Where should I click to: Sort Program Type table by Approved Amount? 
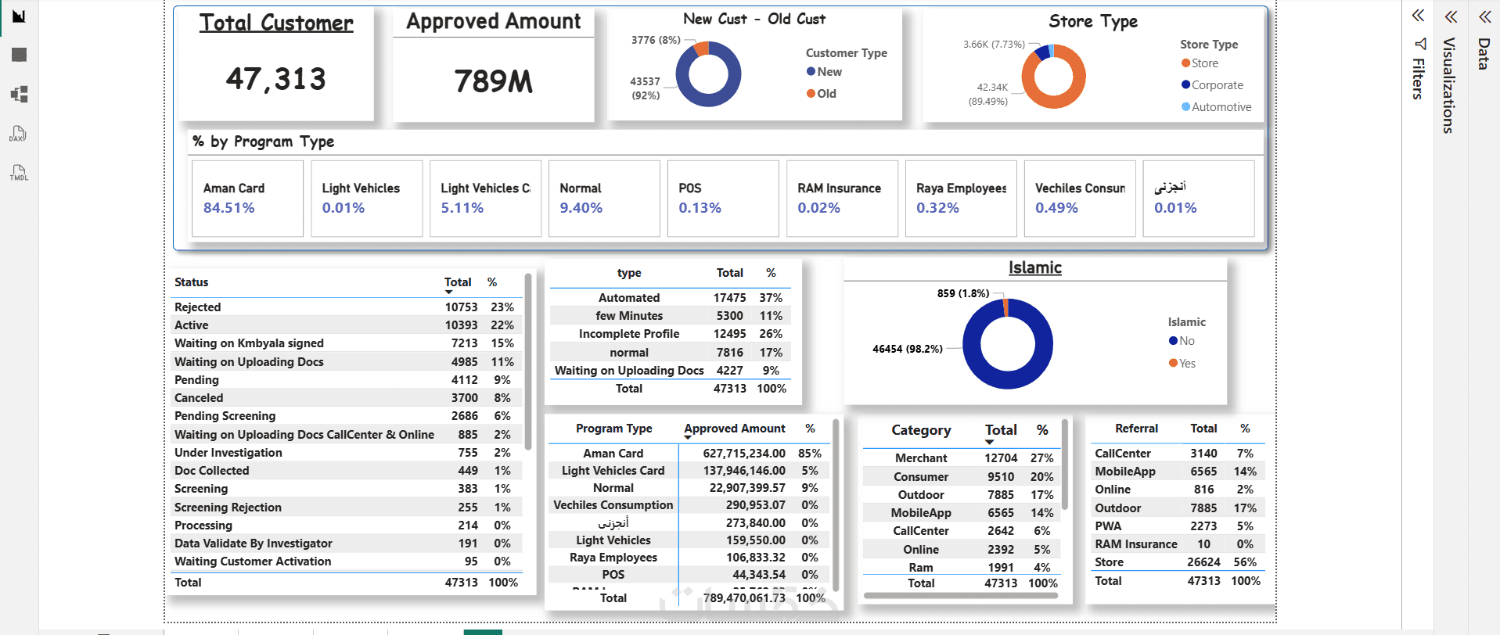click(x=734, y=429)
